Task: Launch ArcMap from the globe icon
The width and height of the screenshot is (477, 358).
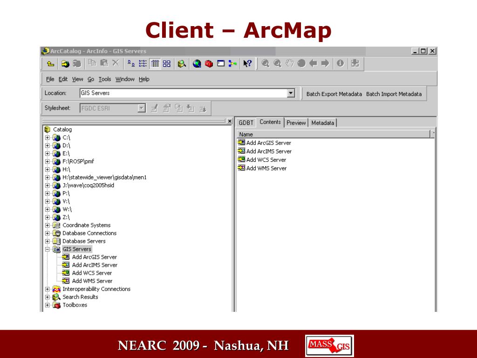Action: tap(197, 63)
